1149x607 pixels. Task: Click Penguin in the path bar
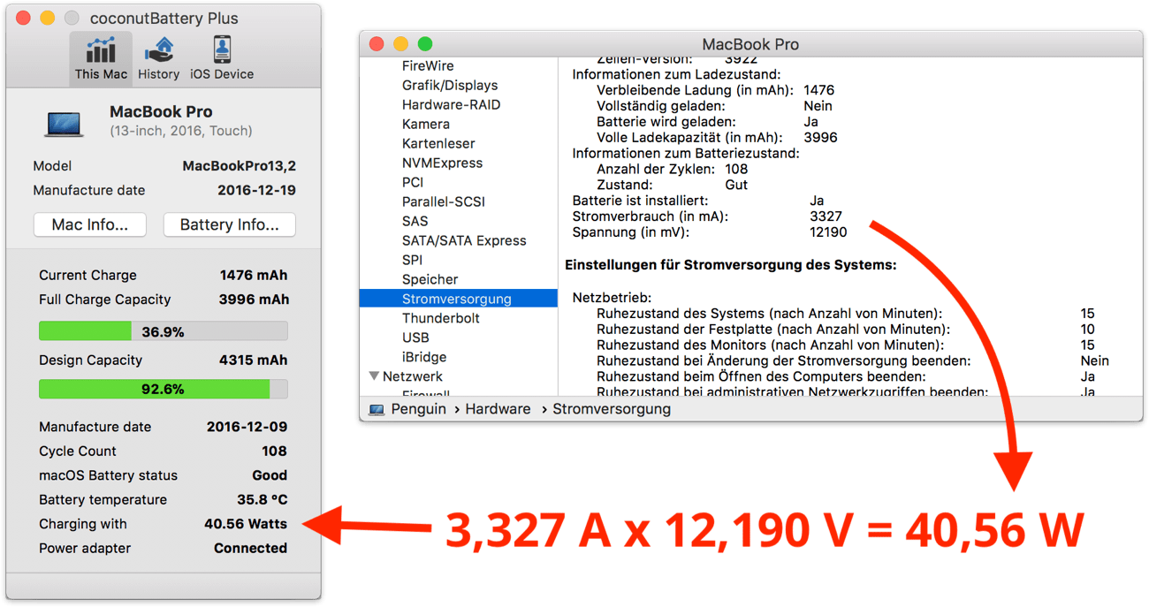click(x=418, y=409)
